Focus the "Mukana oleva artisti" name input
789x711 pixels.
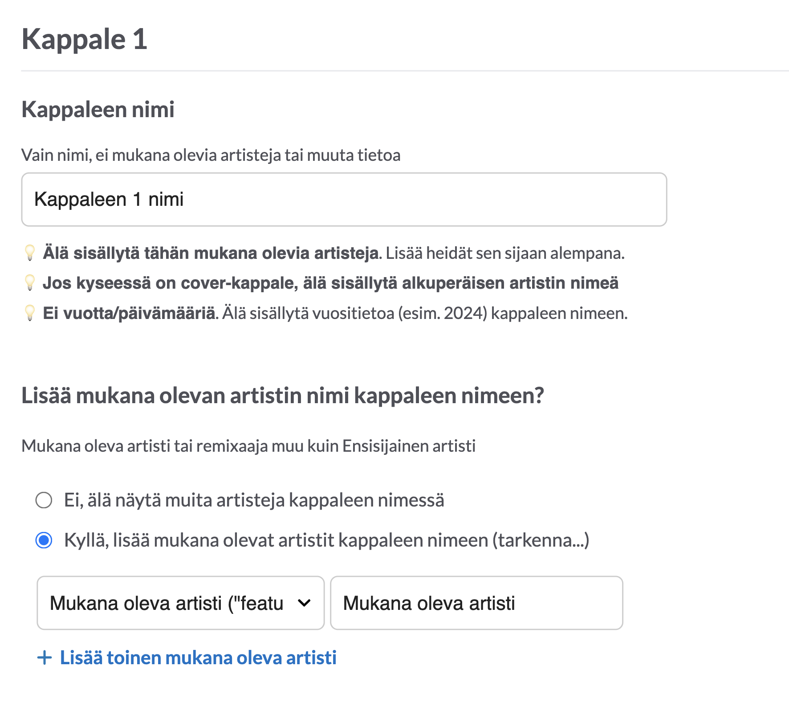tap(476, 603)
